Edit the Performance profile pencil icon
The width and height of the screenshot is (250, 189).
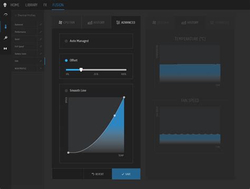point(41,32)
